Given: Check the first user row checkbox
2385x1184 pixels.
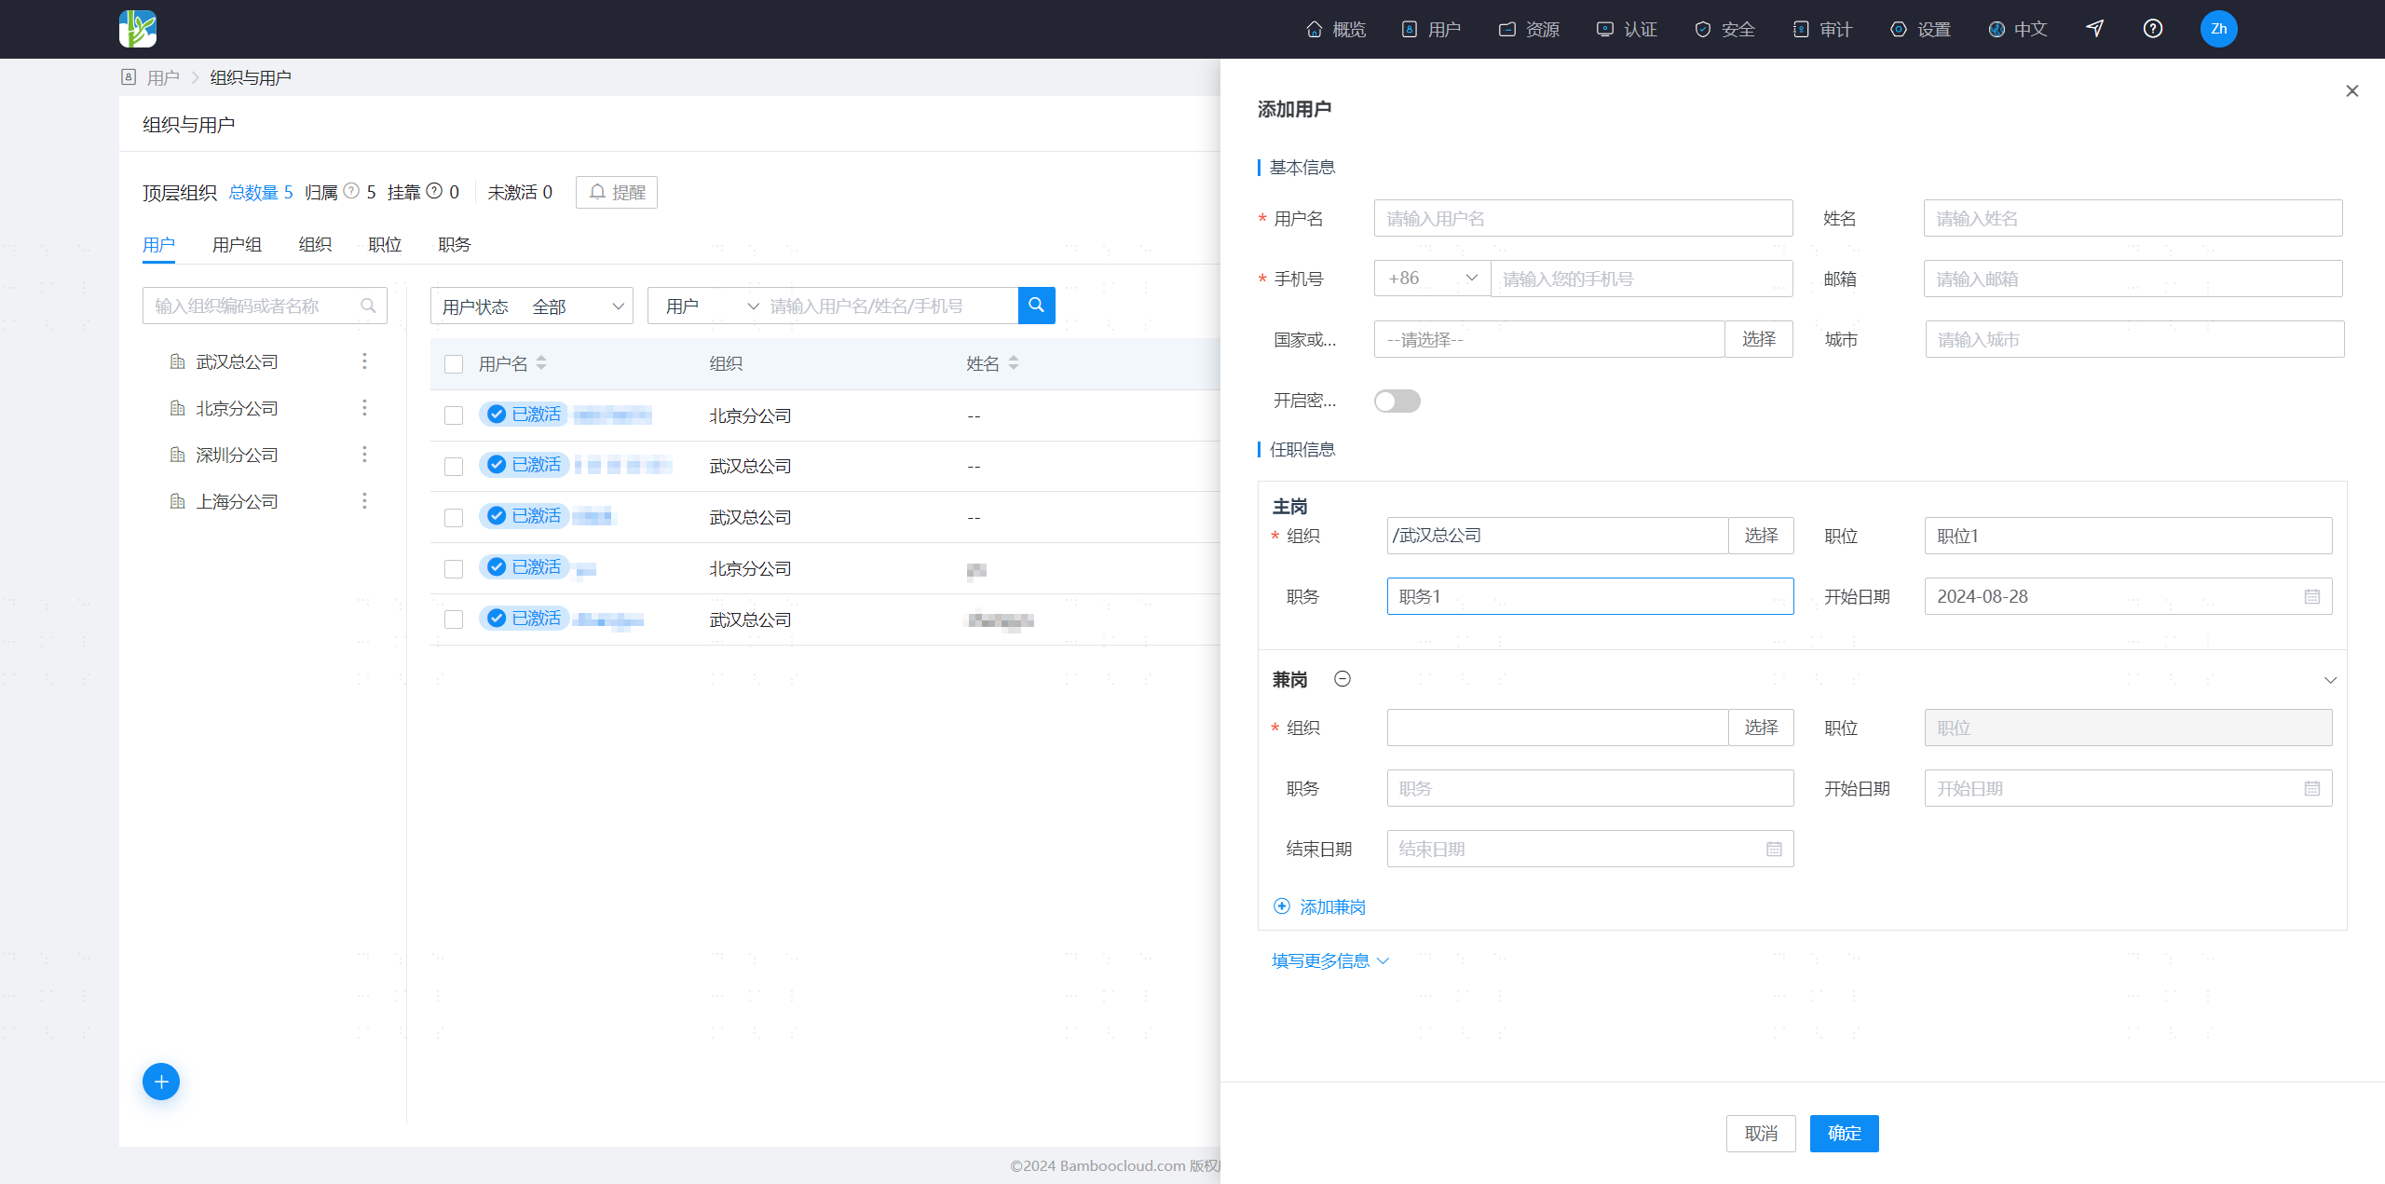Looking at the screenshot, I should coord(454,415).
